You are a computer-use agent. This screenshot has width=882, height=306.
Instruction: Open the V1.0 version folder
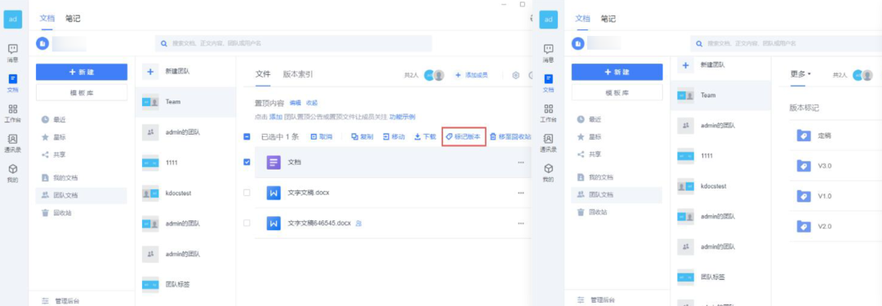pyautogui.click(x=835, y=197)
